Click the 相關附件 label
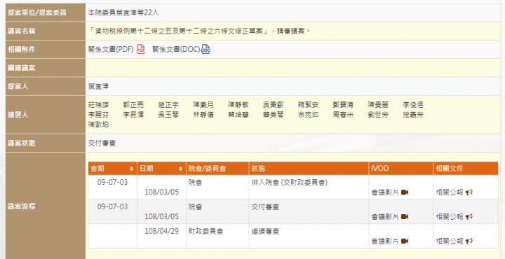Screen dimensions: 505x259 (22, 50)
